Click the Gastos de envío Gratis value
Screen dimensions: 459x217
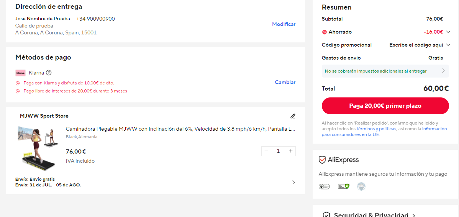coord(436,58)
